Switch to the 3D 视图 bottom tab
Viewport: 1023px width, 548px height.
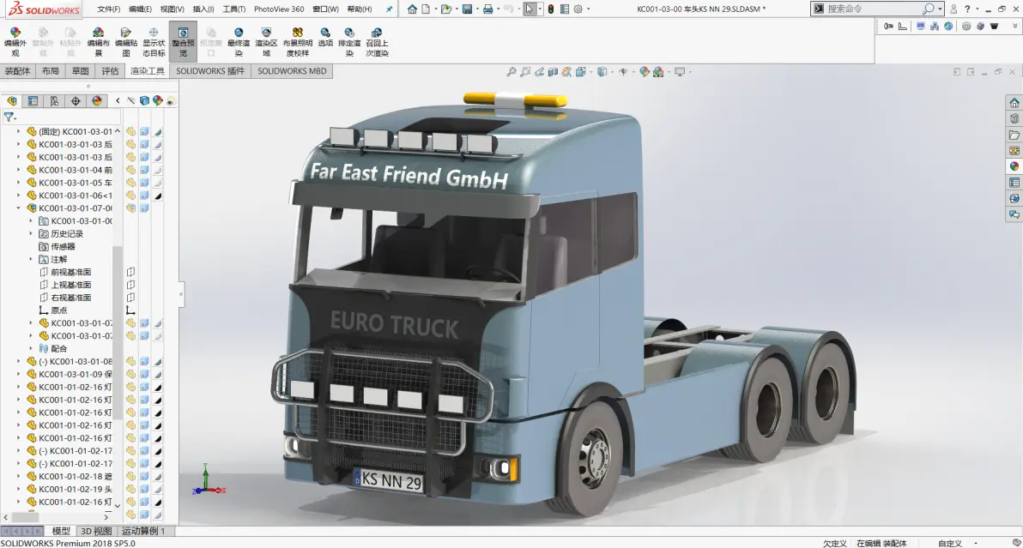click(96, 531)
